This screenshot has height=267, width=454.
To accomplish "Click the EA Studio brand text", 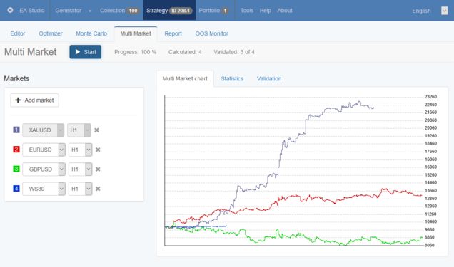I will pos(32,11).
